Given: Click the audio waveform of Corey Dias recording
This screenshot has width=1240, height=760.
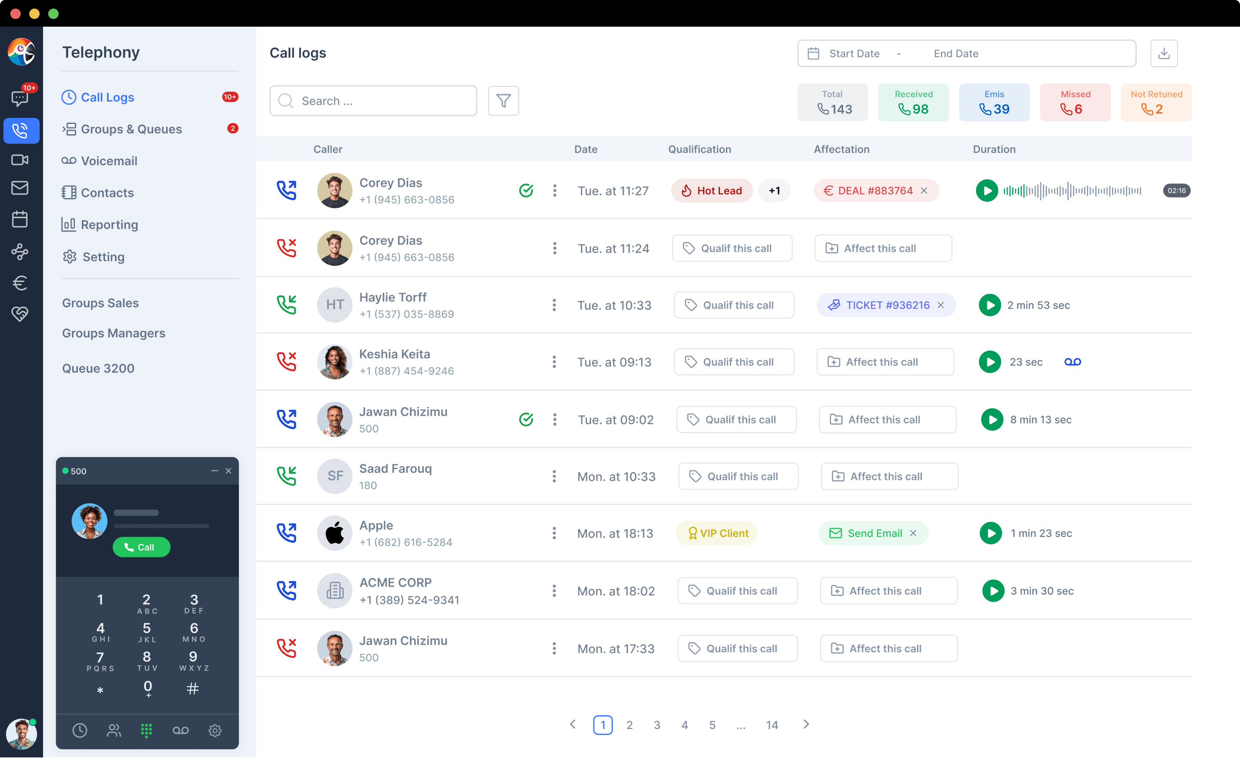Looking at the screenshot, I should (x=1072, y=191).
